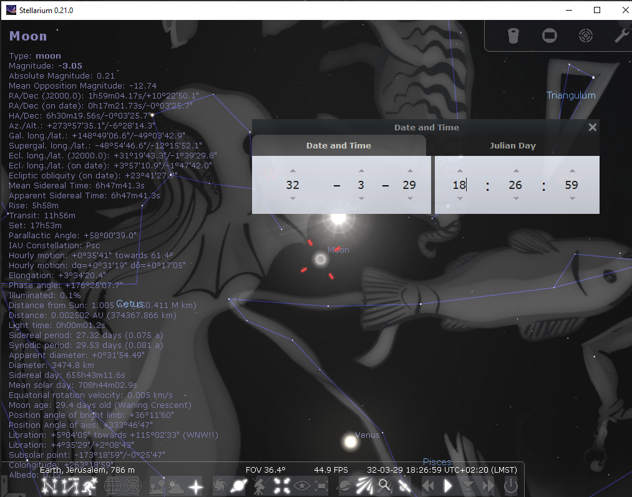The image size is (632, 497).
Task: Increase the minutes value with up arrow
Action: point(516,170)
